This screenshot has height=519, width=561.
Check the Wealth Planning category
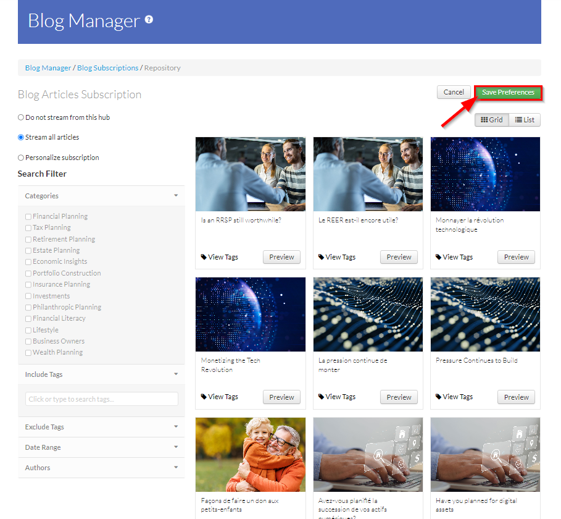click(28, 353)
